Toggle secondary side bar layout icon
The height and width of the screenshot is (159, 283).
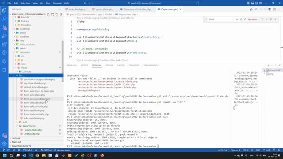(x=256, y=3)
